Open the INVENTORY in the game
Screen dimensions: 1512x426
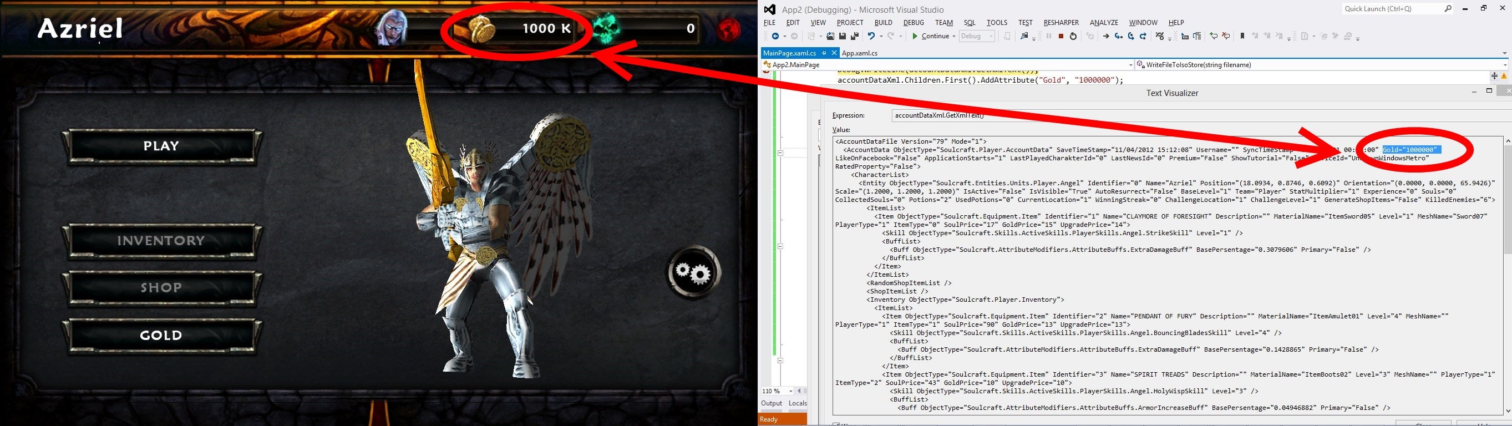[161, 241]
